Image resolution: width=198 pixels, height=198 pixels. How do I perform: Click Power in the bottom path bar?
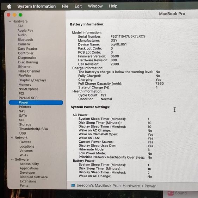point(150,186)
